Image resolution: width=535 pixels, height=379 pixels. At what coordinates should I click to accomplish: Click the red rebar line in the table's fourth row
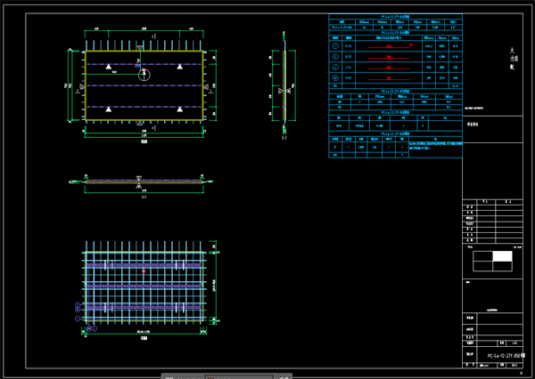389,79
